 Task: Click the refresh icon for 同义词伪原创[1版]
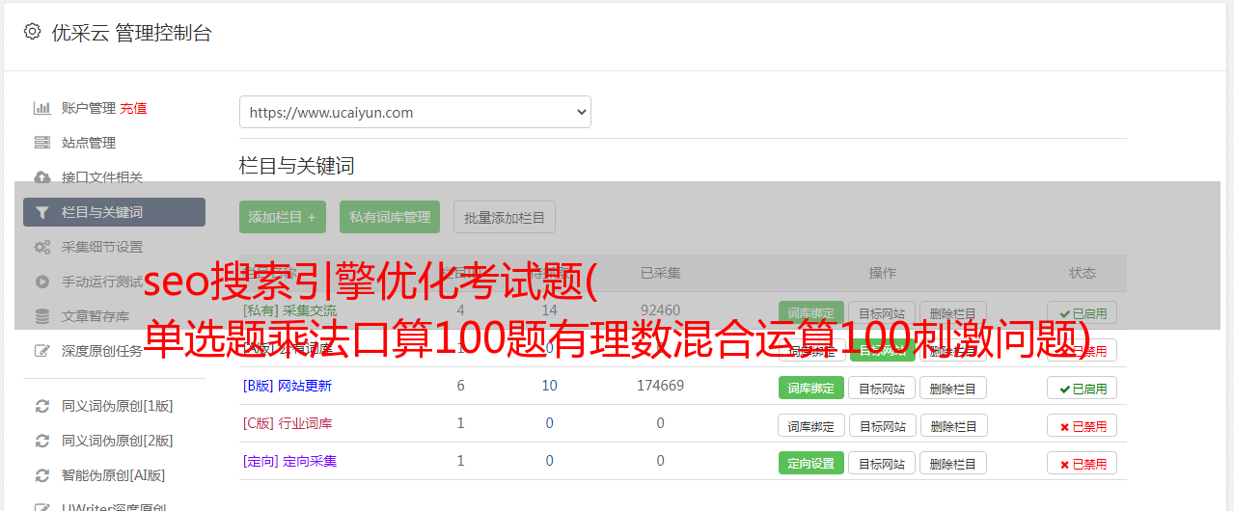(42, 406)
